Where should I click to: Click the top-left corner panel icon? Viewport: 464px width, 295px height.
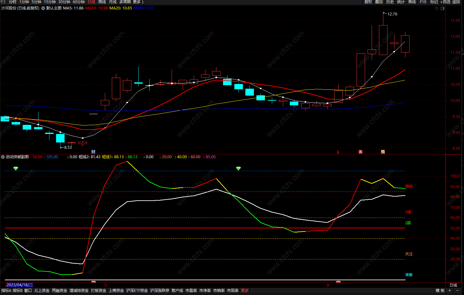point(3,2)
